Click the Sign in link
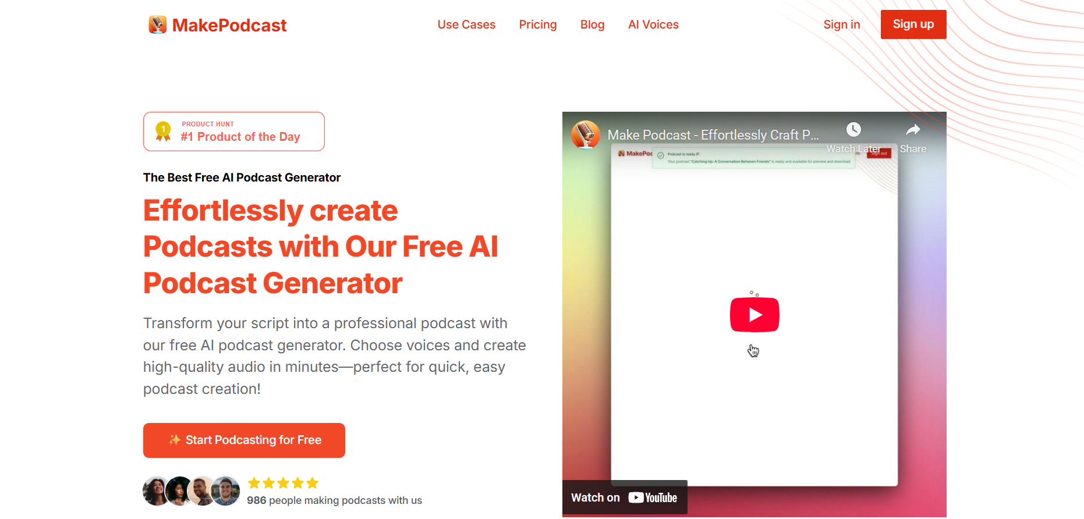This screenshot has height=519, width=1084. 842,24
